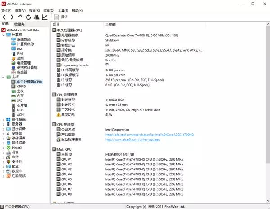Collapse the 主板 tree node
Screen dimensions: 270x209
(x=3, y=77)
